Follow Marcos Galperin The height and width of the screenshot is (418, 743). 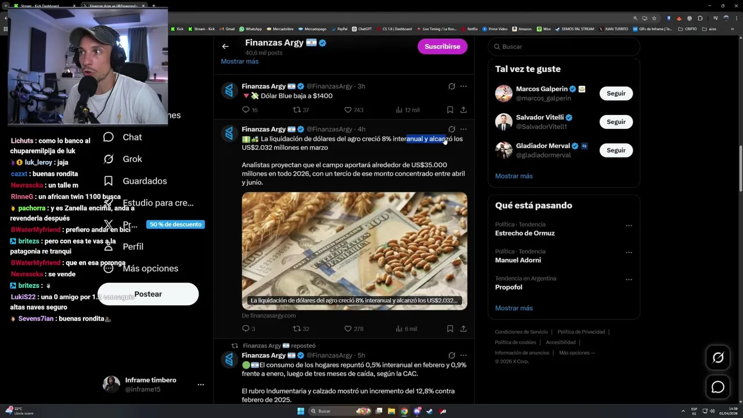[616, 93]
